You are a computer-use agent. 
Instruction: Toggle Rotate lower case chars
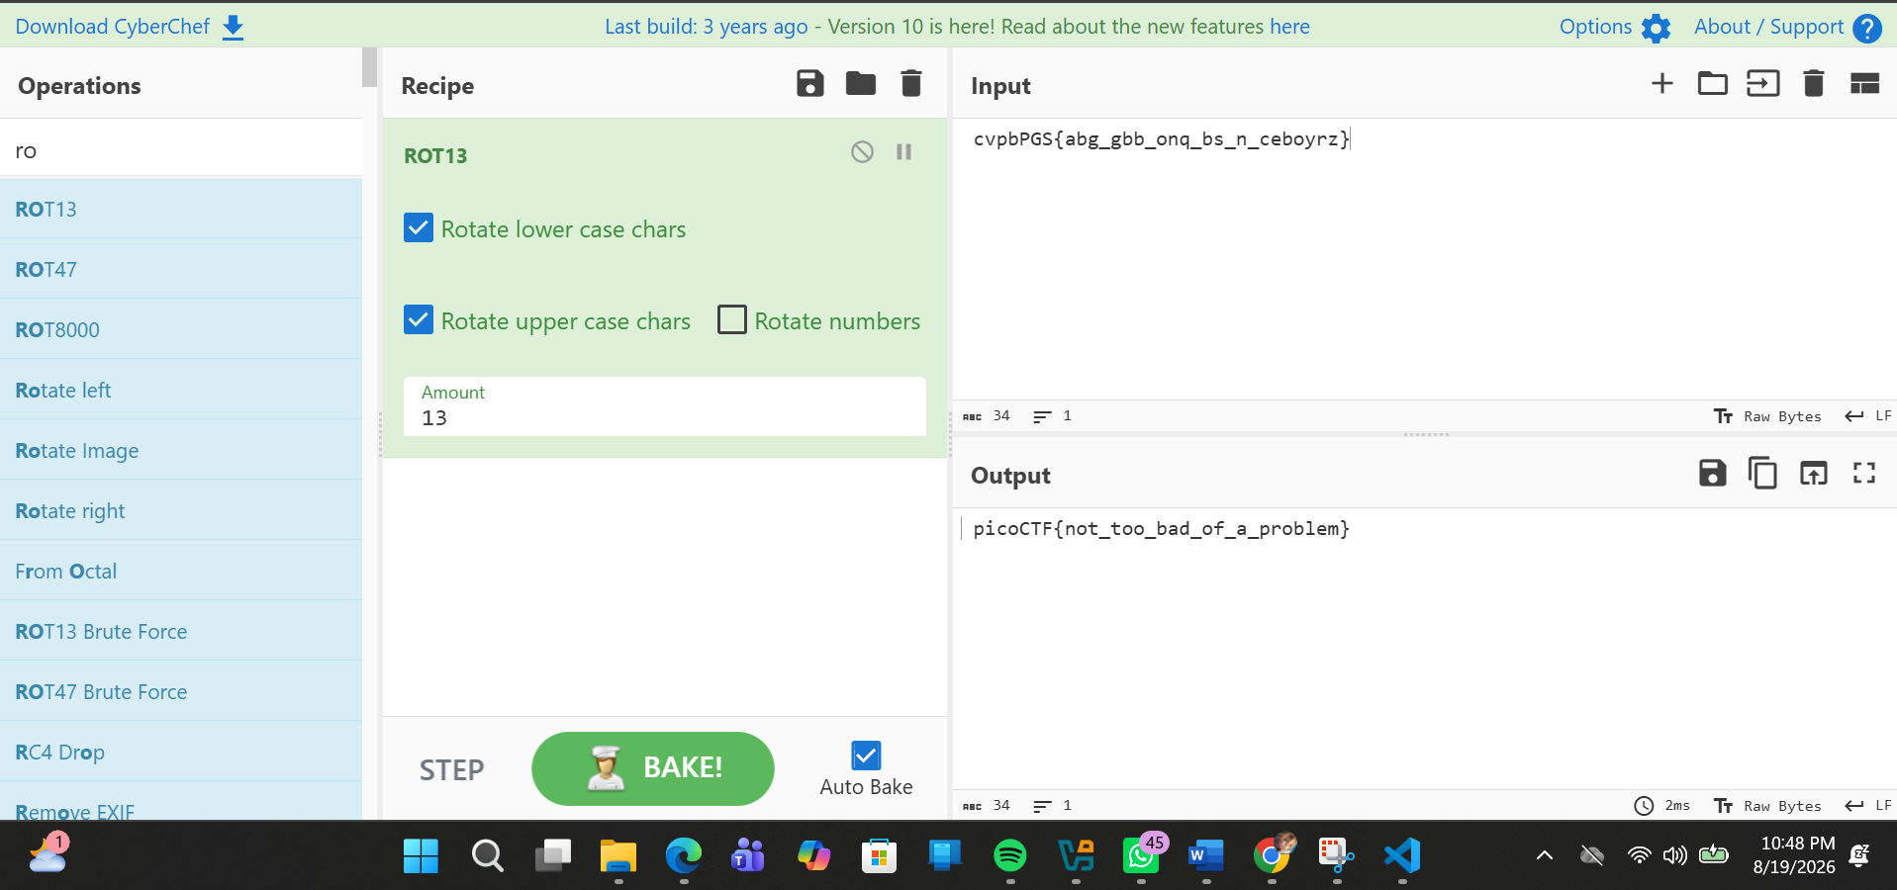(x=419, y=228)
